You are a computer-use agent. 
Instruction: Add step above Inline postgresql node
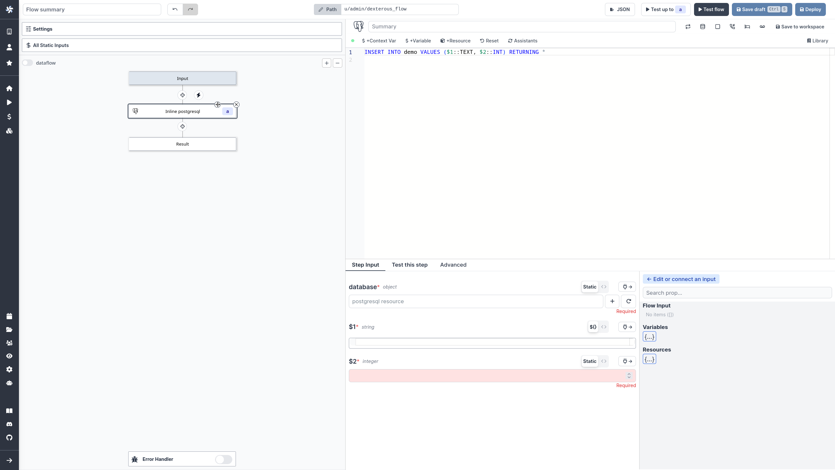coord(182,95)
